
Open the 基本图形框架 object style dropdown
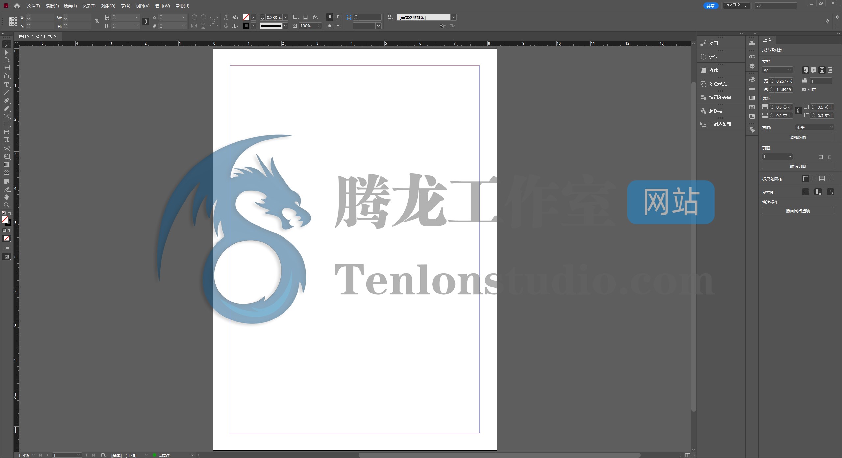pos(453,17)
